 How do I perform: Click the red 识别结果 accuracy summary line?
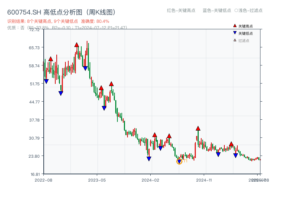click(x=58, y=21)
